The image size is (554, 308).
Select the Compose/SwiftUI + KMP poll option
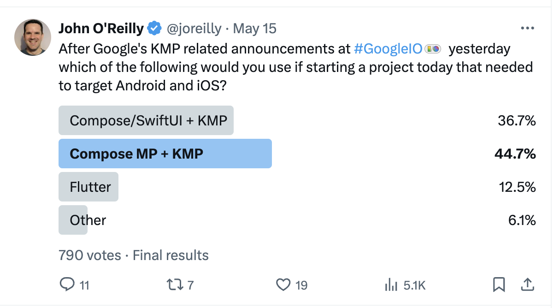146,120
